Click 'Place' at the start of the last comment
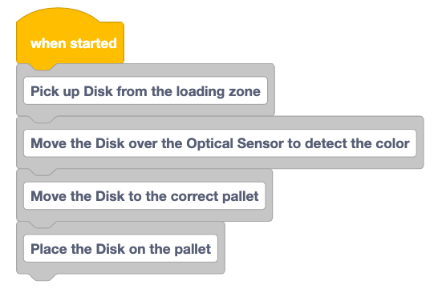Image resolution: width=442 pixels, height=293 pixels. (x=48, y=249)
